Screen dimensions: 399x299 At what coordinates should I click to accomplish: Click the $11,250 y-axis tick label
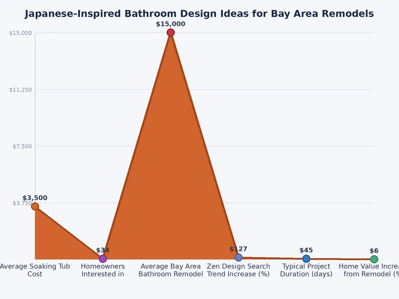(x=20, y=90)
